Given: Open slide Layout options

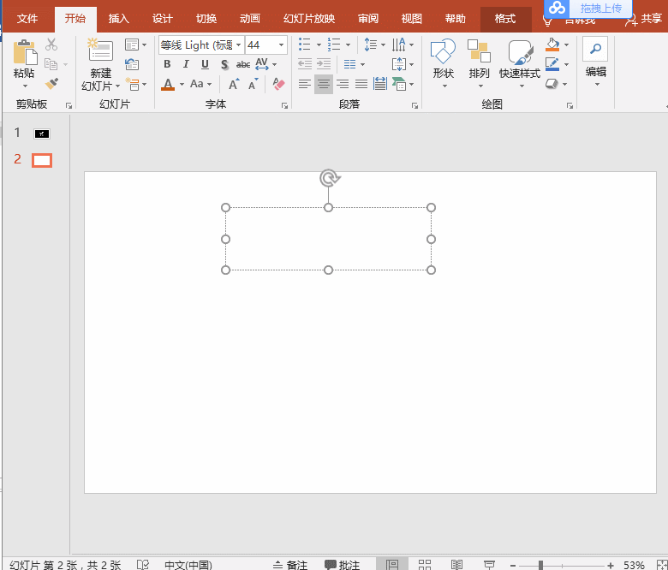Looking at the screenshot, I should coord(132,45).
